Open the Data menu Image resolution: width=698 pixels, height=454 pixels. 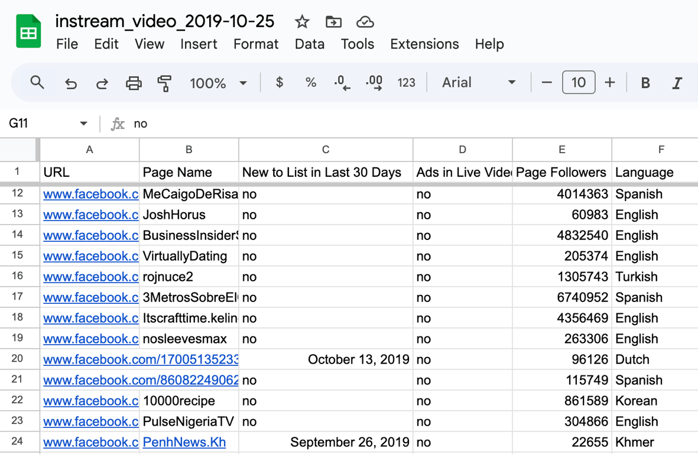tap(309, 44)
